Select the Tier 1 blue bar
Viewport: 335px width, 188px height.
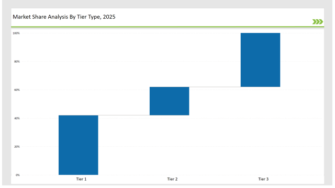tap(79, 145)
